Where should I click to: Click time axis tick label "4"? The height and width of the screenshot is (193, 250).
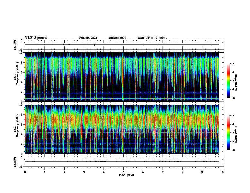104,172
